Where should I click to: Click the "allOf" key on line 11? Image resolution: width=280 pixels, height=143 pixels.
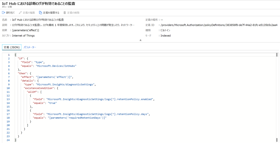[x=32, y=92]
